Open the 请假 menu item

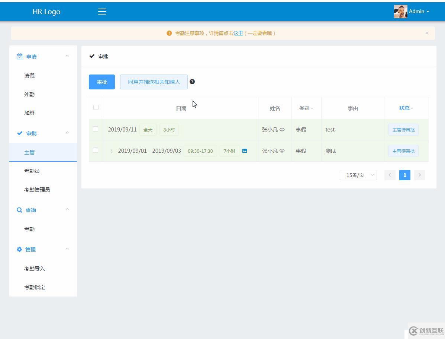click(29, 76)
